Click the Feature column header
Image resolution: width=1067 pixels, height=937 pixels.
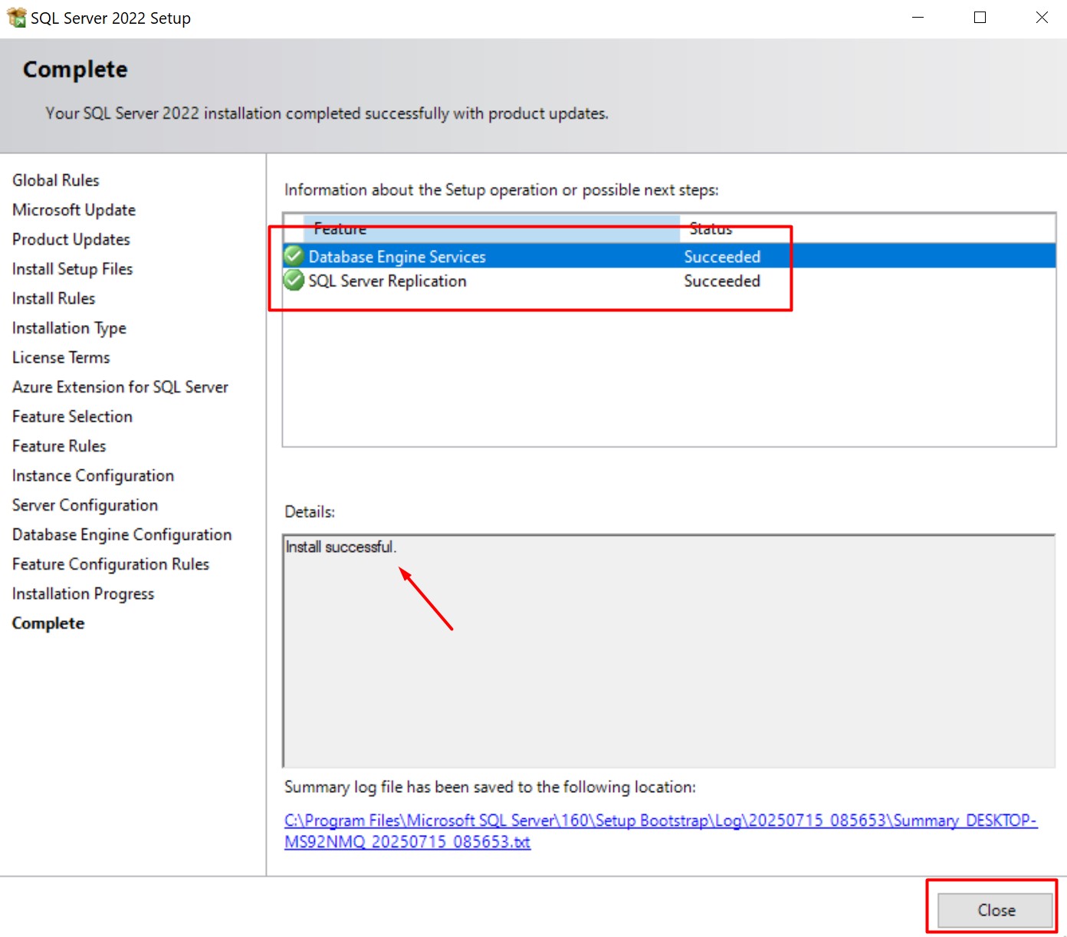[491, 228]
